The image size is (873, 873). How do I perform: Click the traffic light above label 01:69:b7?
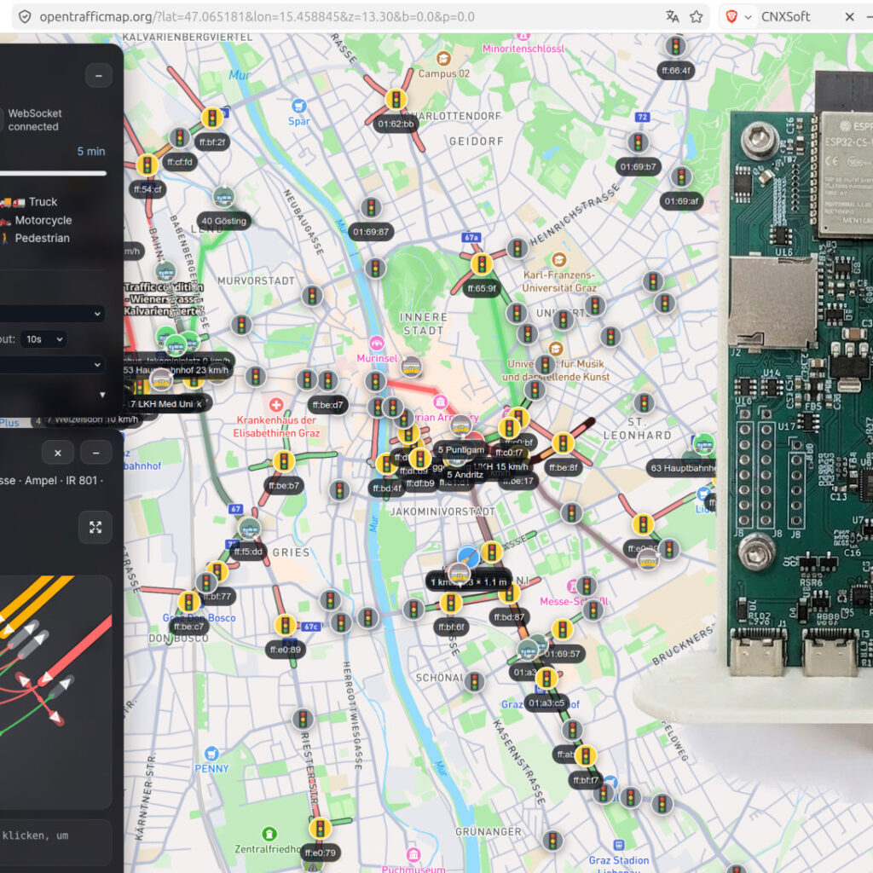point(638,142)
